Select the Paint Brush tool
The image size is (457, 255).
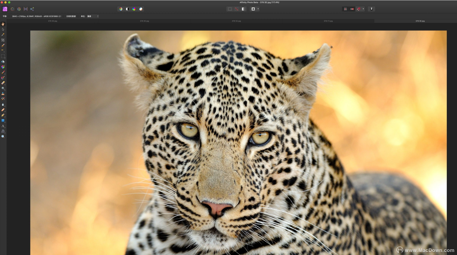[x=3, y=72]
